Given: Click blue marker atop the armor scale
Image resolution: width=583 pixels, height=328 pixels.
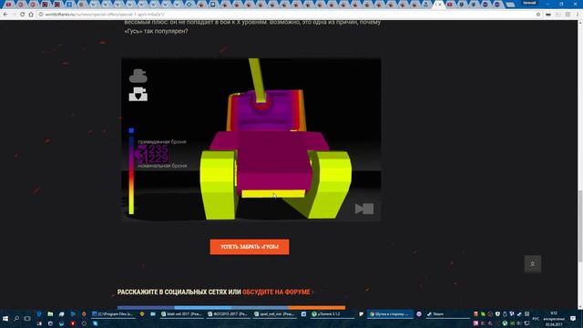Looking at the screenshot, I should coord(131,130).
